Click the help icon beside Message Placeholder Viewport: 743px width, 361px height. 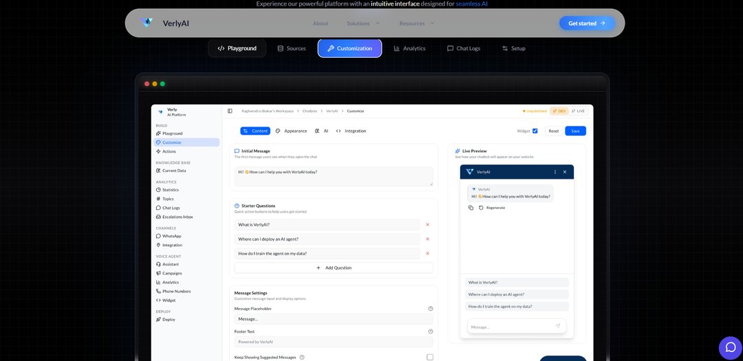point(431,309)
